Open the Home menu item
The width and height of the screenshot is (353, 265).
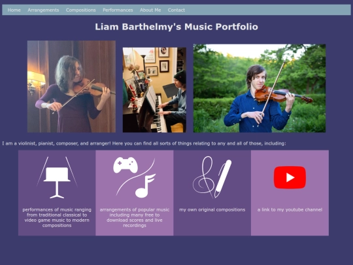tap(14, 10)
